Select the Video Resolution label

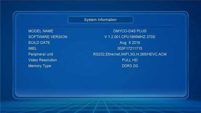42,60
